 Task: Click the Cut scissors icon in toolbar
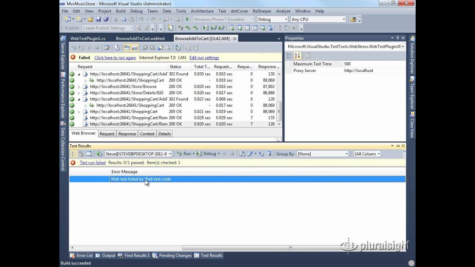click(x=116, y=19)
